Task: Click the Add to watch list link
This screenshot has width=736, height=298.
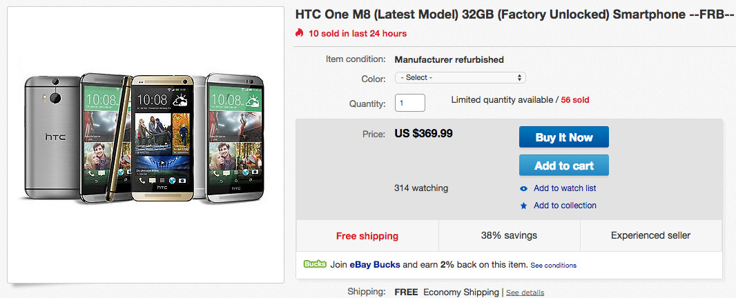Action: coord(564,188)
